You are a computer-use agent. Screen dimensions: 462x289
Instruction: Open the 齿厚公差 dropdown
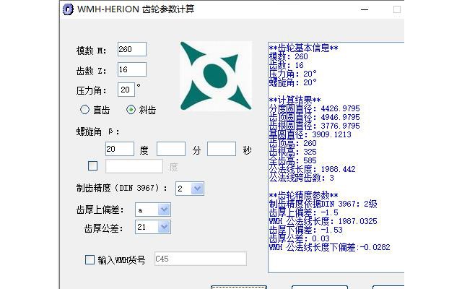point(164,227)
